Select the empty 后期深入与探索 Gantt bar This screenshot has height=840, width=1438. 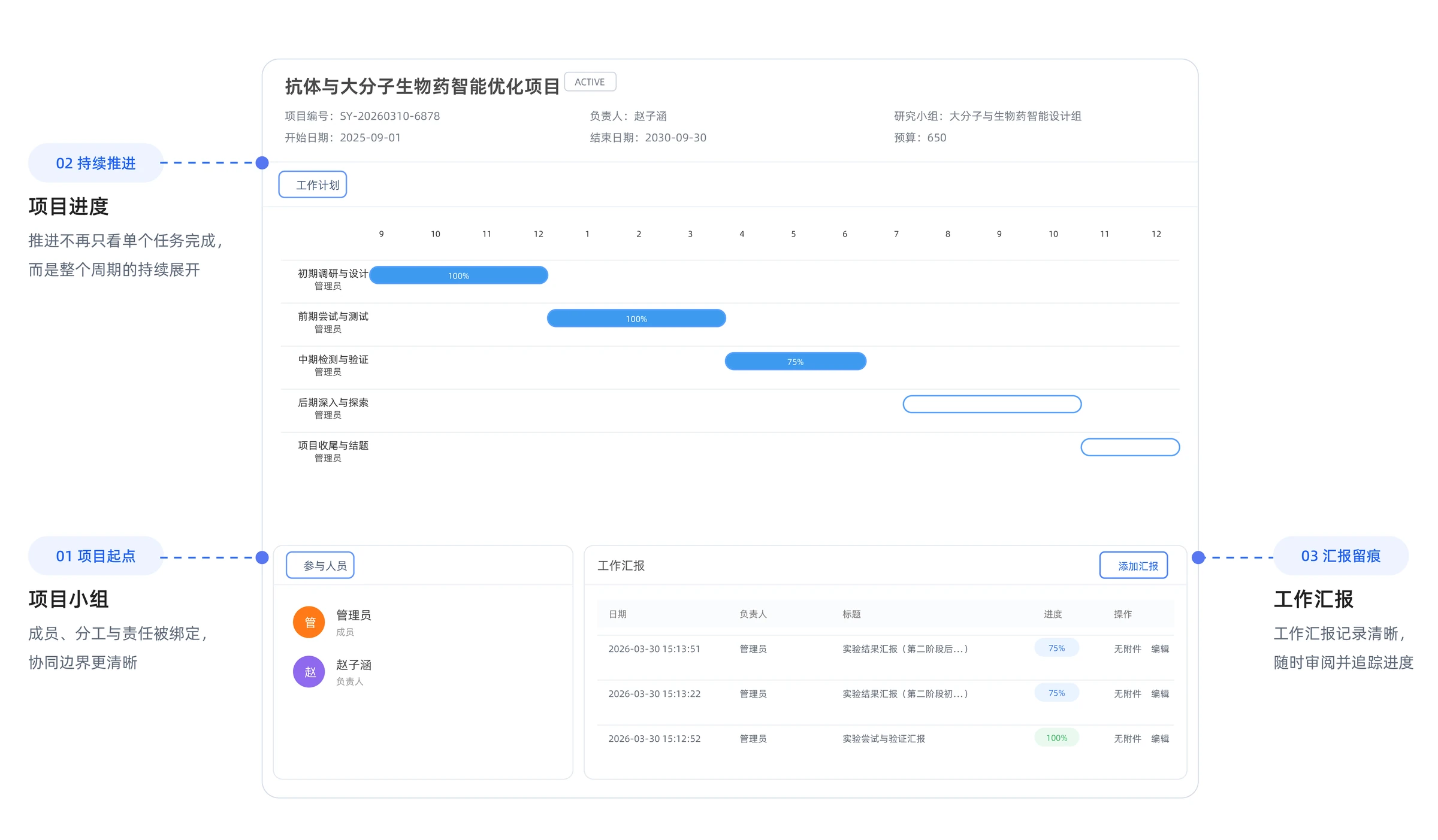pos(992,404)
